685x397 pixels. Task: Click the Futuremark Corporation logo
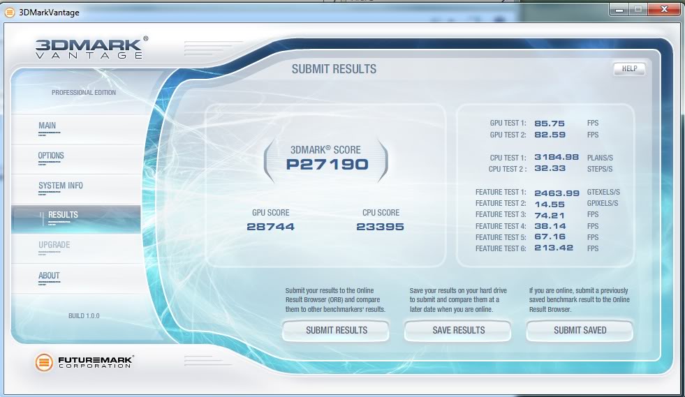click(x=85, y=362)
